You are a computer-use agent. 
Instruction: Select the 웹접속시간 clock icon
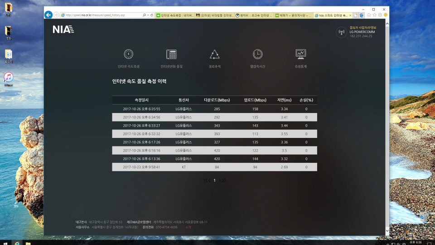257,54
